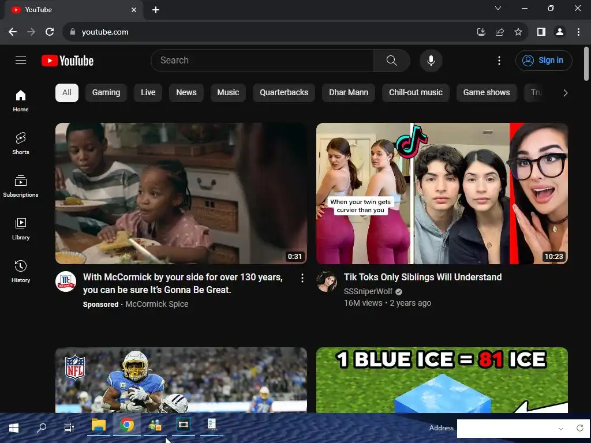
Task: Share this page from address bar
Action: [x=500, y=32]
